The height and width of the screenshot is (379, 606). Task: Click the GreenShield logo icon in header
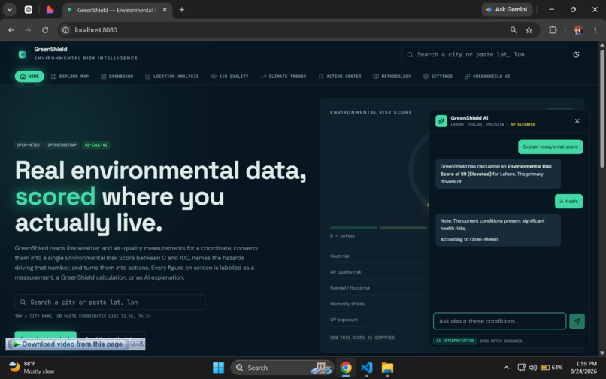[23, 55]
